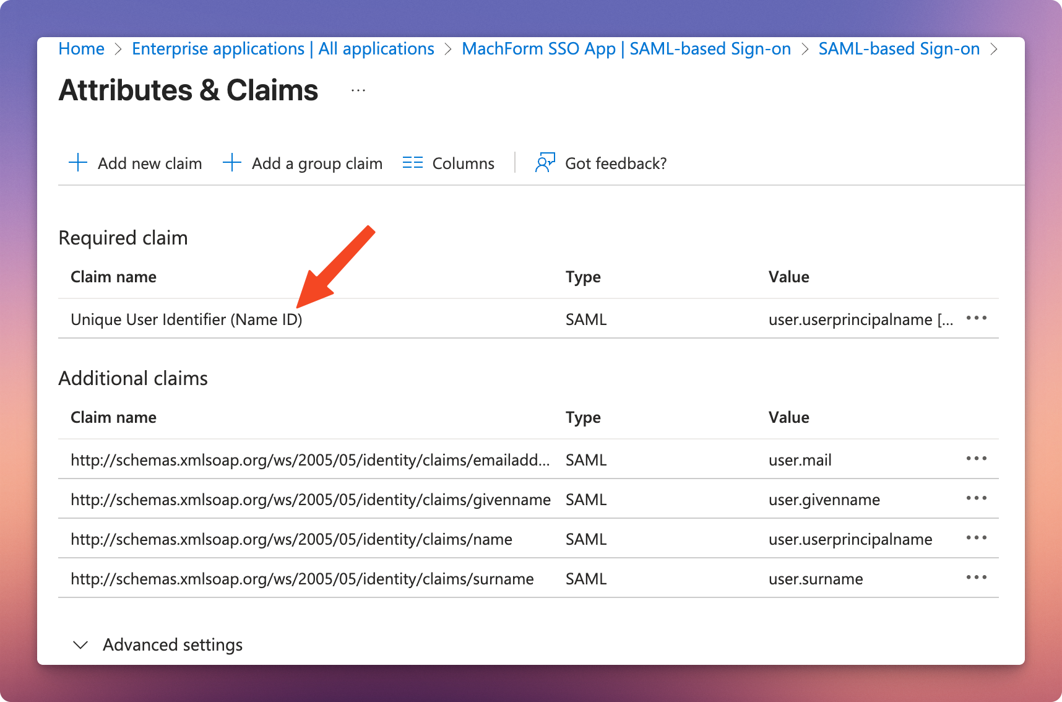1062x702 pixels.
Task: Open ellipsis menu for the user.givenname claim
Action: 976,498
